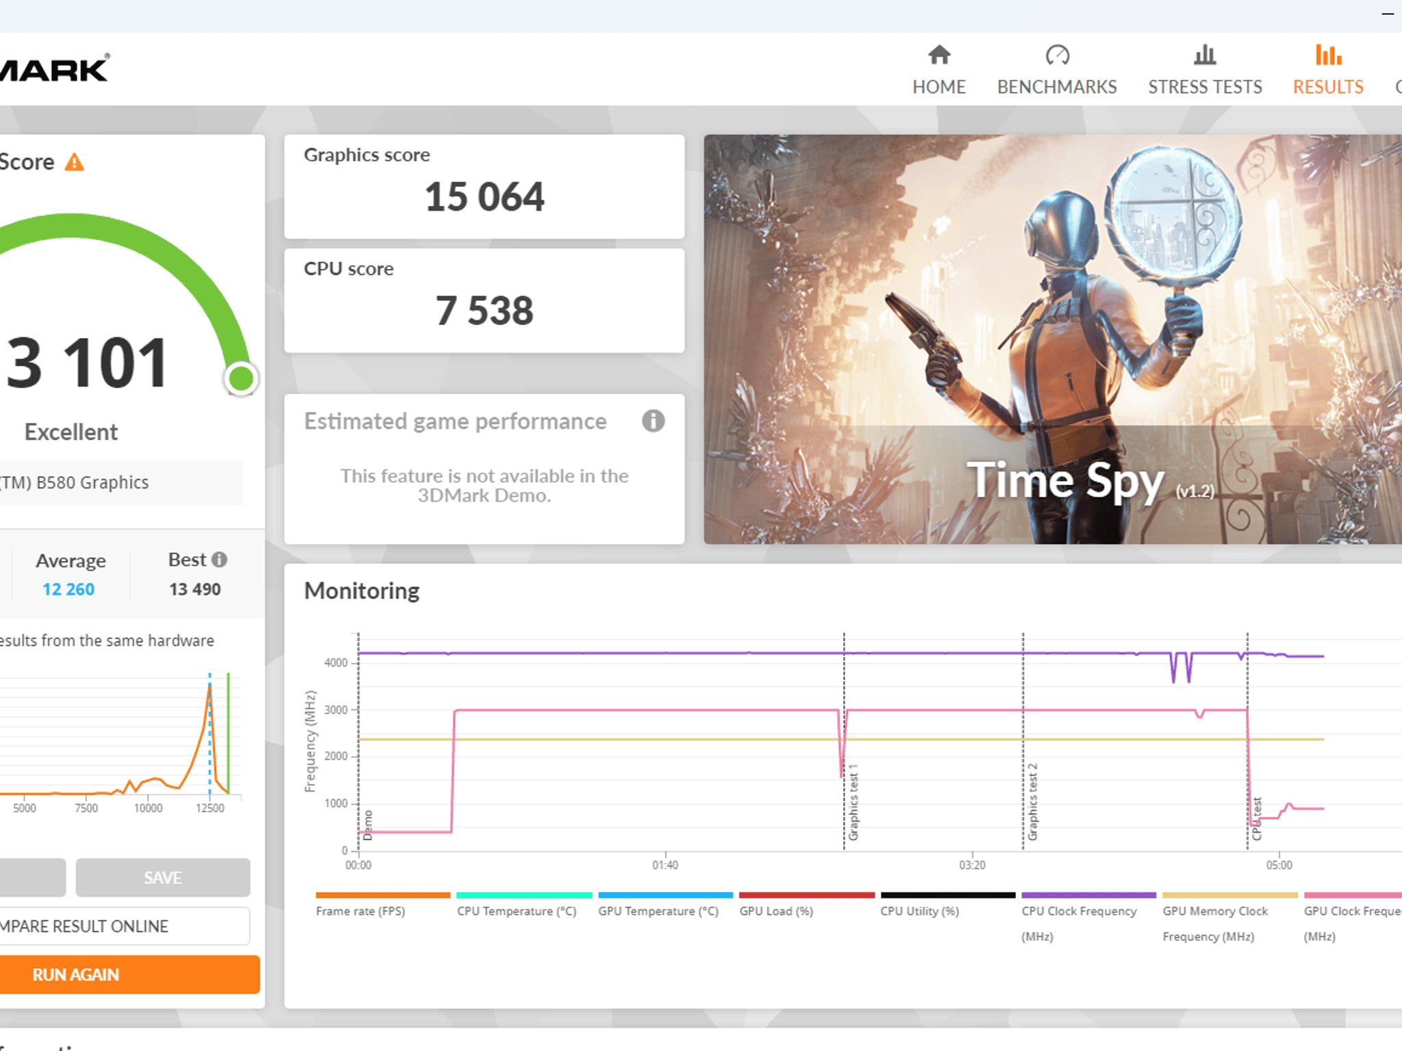
Task: Select the RESULTS tab label
Action: click(x=1328, y=87)
